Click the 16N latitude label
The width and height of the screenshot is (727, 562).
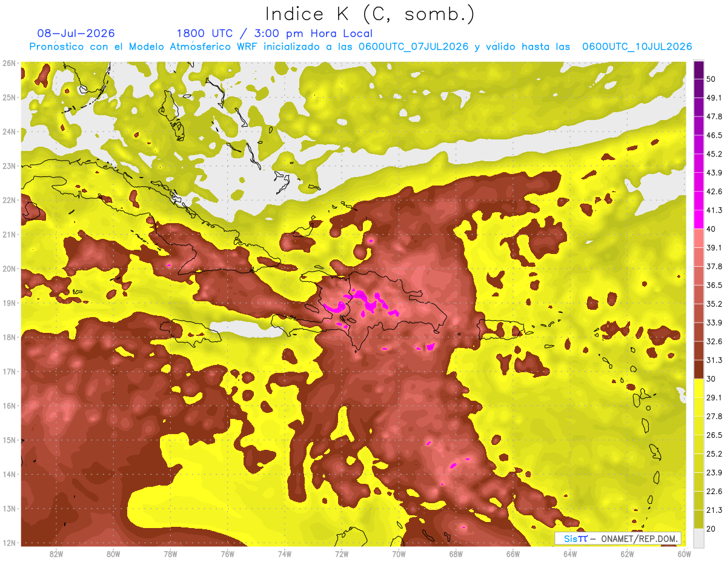9,406
